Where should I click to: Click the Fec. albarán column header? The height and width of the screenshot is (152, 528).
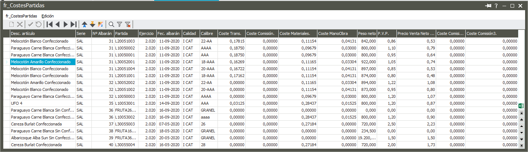click(169, 33)
